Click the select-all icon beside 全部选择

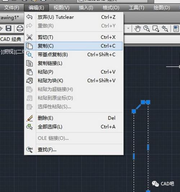30,127
